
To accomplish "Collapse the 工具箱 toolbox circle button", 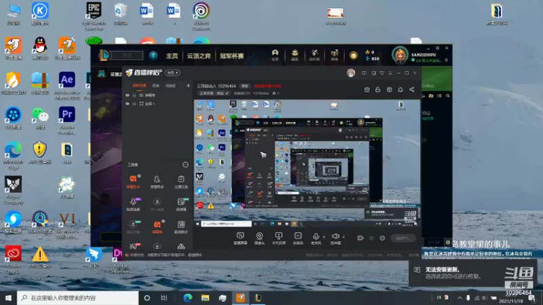I will point(185,165).
